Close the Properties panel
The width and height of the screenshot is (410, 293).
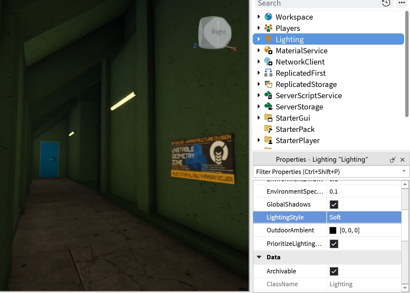coord(402,160)
